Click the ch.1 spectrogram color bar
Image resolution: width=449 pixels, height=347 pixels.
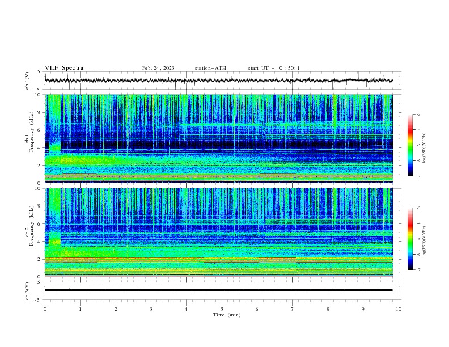410,145
